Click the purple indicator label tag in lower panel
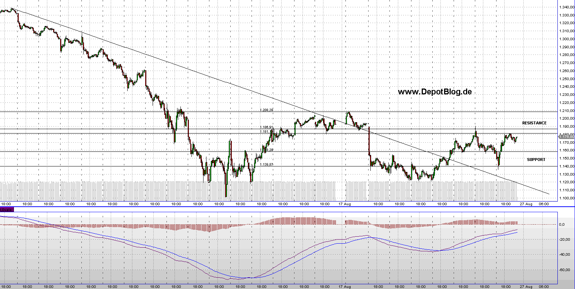Screen dimensions: 575x289 7,210
